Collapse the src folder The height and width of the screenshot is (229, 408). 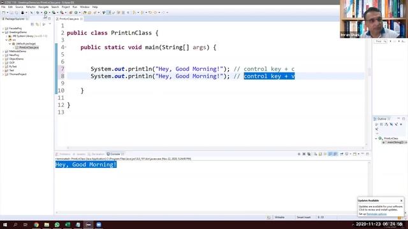click(7, 40)
